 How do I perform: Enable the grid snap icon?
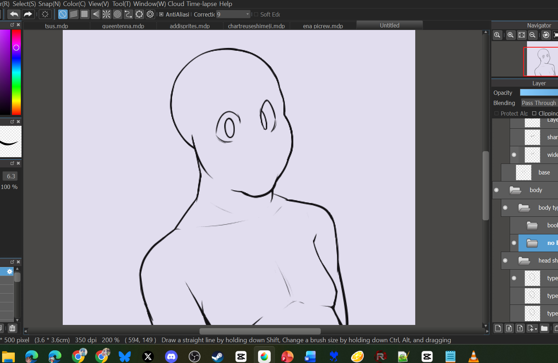click(85, 14)
